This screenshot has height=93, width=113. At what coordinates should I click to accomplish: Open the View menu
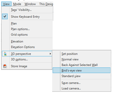point(6,4)
